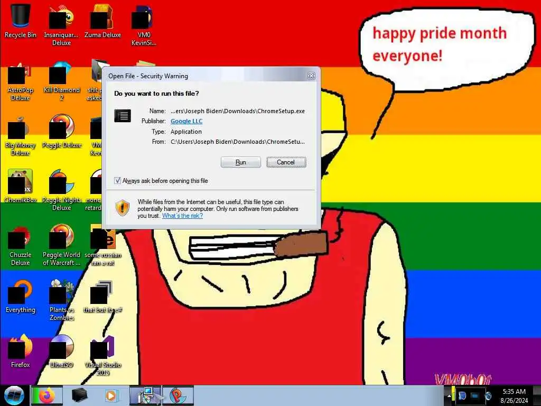Select the UltraISO desktop icon
The image size is (541, 406).
61,350
